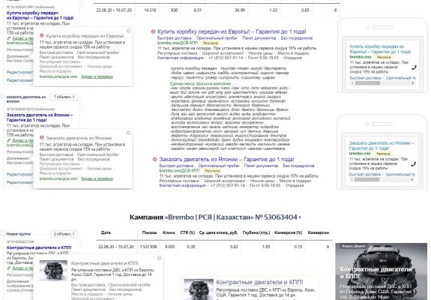
Task: Click the 'Показы' column header
Action: coord(149,232)
